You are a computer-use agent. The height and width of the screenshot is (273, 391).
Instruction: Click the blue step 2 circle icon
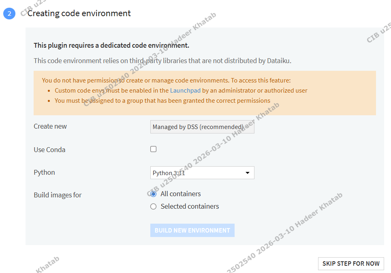pos(9,13)
